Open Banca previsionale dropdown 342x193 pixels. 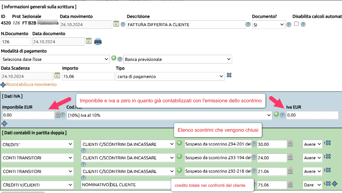coord(178,59)
